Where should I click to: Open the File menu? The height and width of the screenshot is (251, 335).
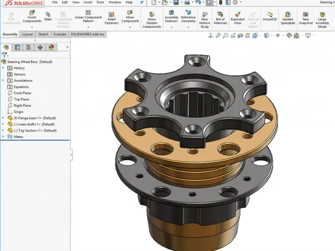point(55,2)
